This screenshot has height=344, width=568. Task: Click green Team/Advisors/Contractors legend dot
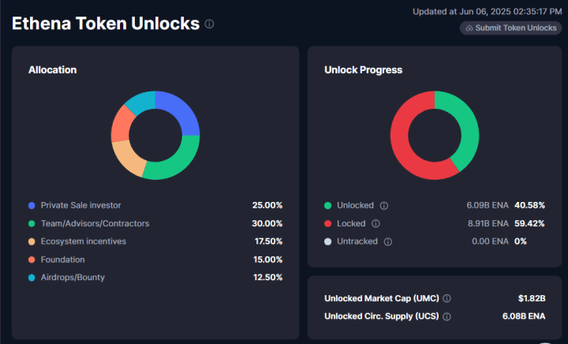(x=32, y=223)
